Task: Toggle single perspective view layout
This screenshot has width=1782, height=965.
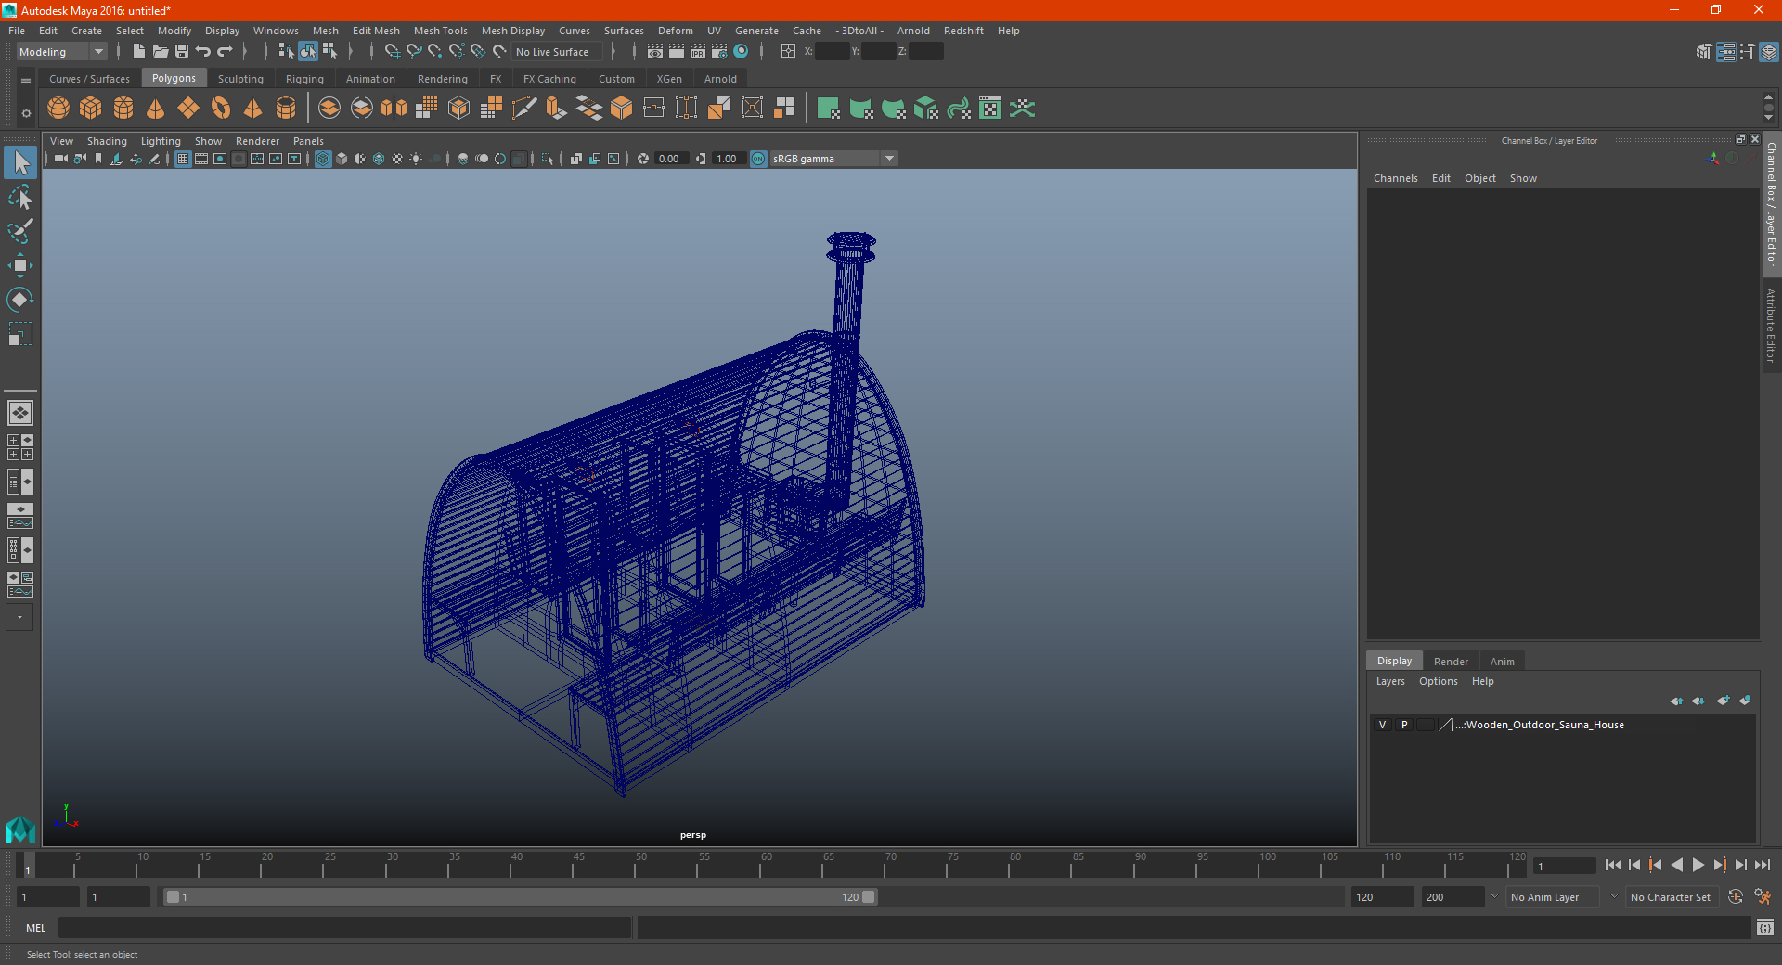Action: [x=19, y=413]
